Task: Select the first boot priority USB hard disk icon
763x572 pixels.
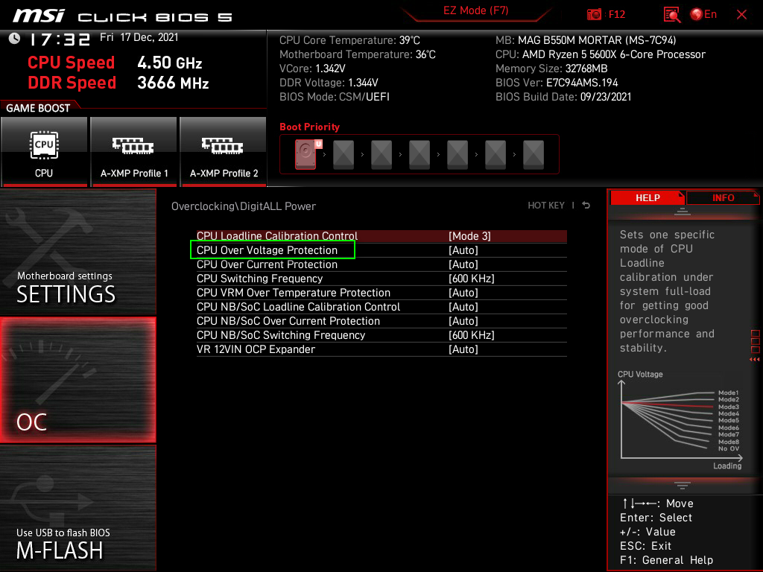Action: click(x=306, y=154)
